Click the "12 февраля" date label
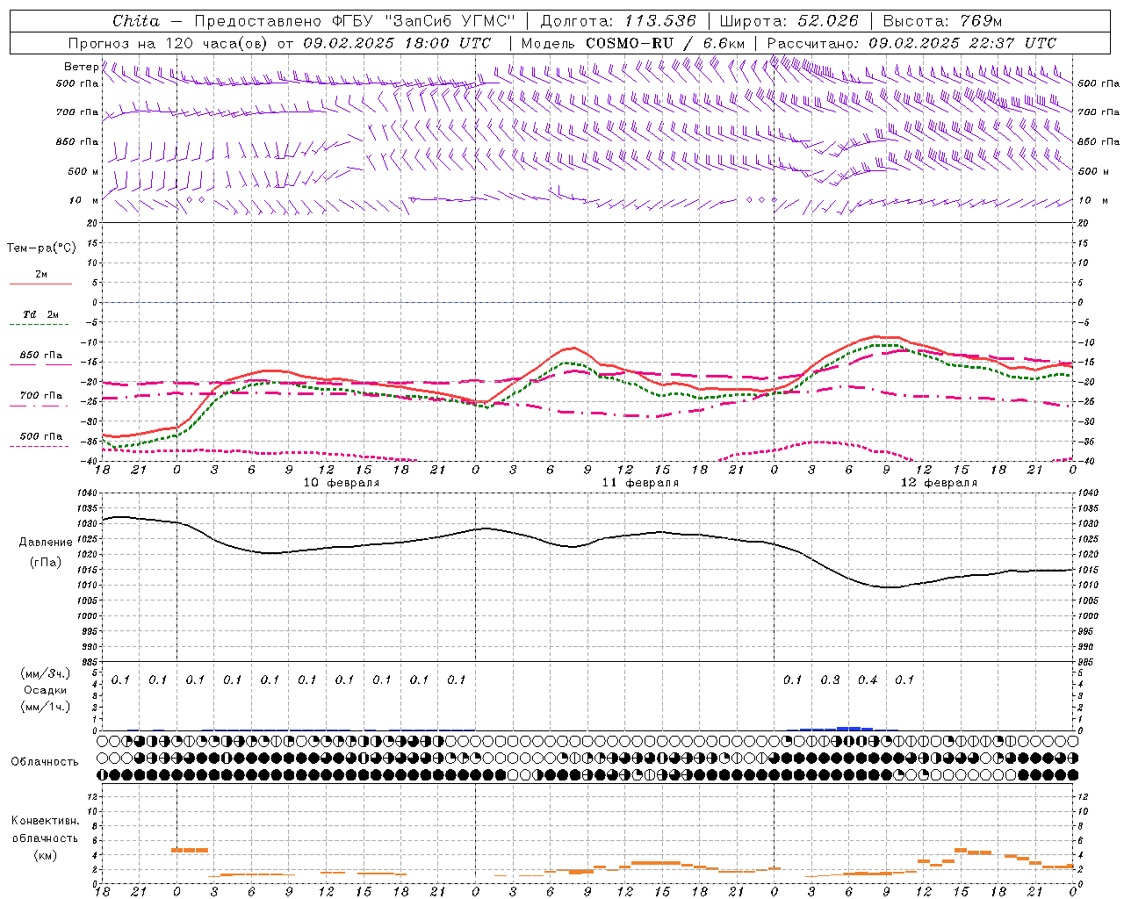This screenshot has height=899, width=1124. pyautogui.click(x=939, y=483)
